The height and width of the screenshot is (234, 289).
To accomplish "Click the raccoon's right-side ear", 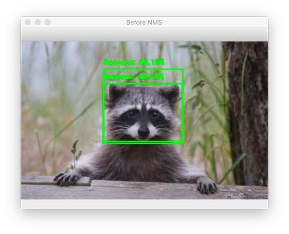I will pyautogui.click(x=171, y=93).
